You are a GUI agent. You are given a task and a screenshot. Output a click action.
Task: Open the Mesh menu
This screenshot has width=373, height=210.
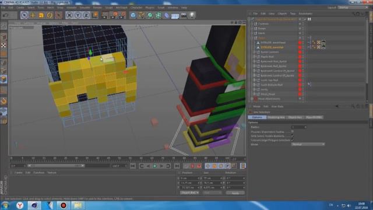[x=50, y=8]
